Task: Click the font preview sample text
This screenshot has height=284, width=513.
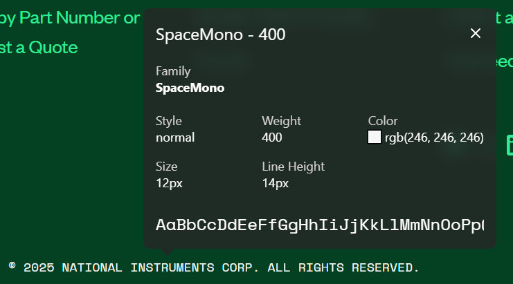Action: click(319, 225)
